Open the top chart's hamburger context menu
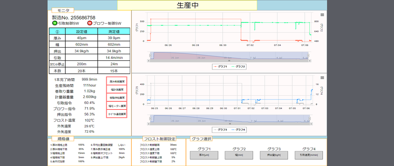Screen dimensions: 394x166 [x=322, y=15]
